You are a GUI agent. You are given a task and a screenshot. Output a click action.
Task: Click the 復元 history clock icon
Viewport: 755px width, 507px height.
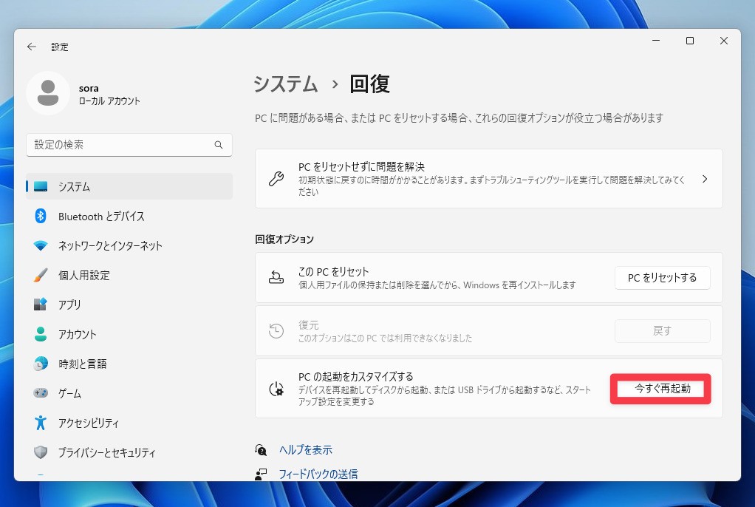[276, 331]
